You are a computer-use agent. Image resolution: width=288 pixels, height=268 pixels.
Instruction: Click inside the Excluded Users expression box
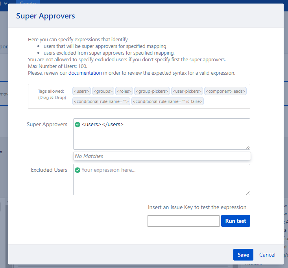[161, 183]
